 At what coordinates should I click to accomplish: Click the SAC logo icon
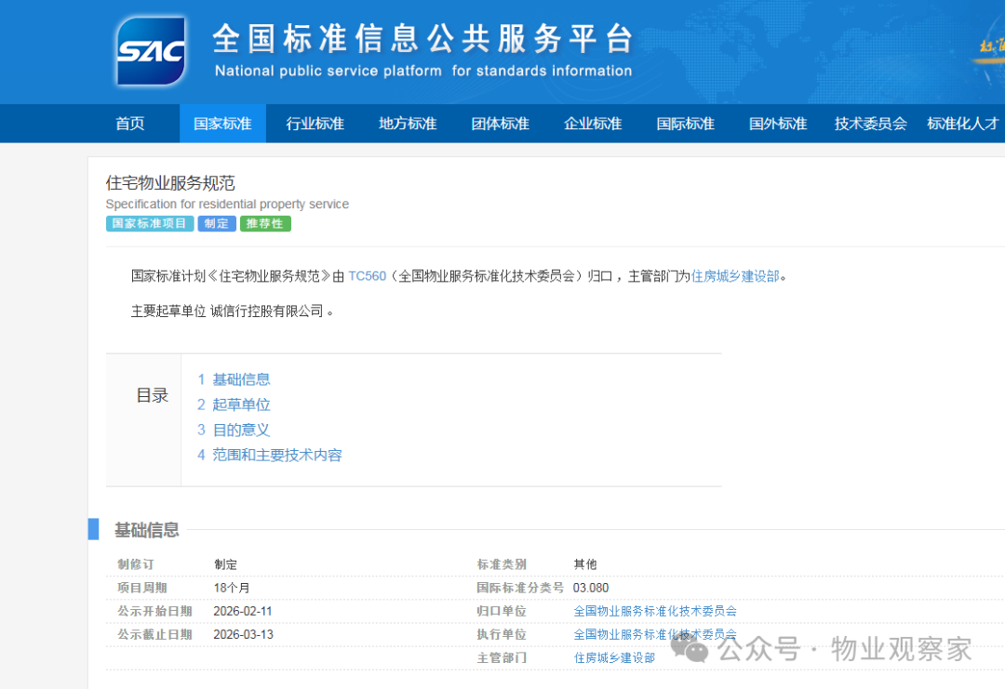(151, 51)
